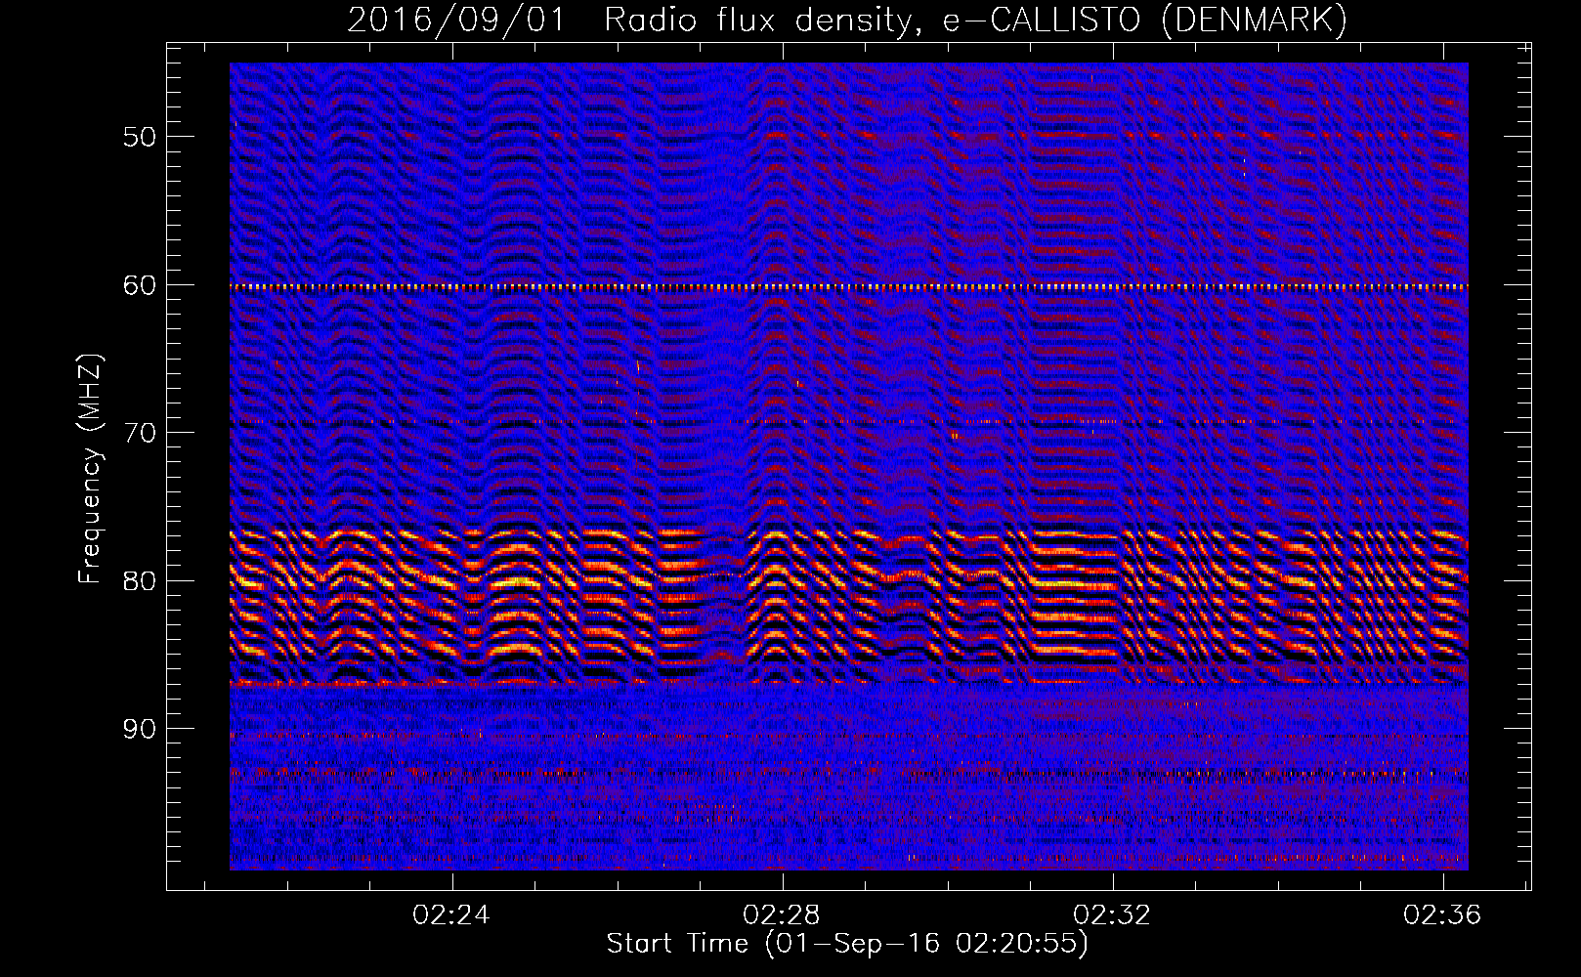Screen dimensions: 1581x977
Task: Click the time tick label "02:28"
Action: [x=782, y=915]
